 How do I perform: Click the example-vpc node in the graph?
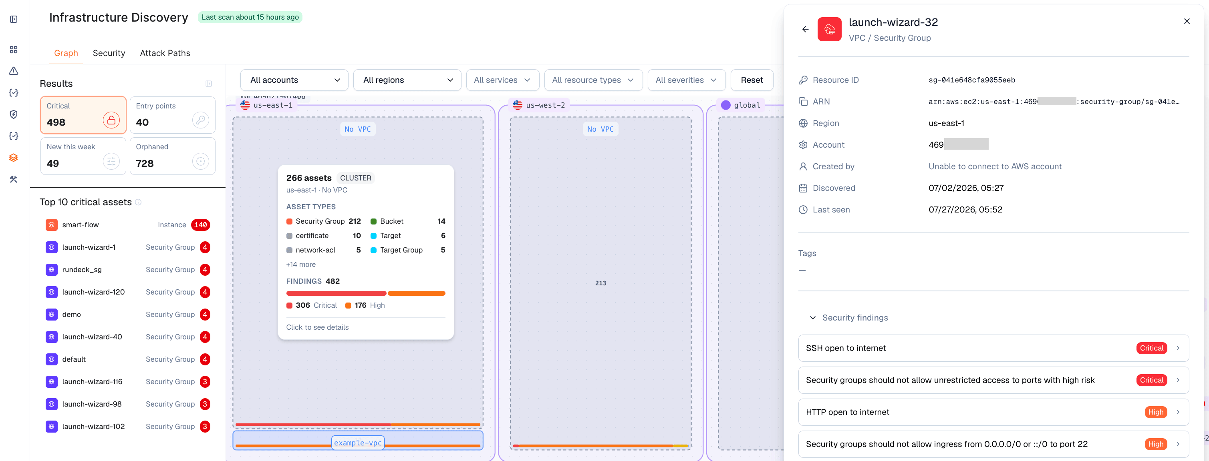(358, 443)
